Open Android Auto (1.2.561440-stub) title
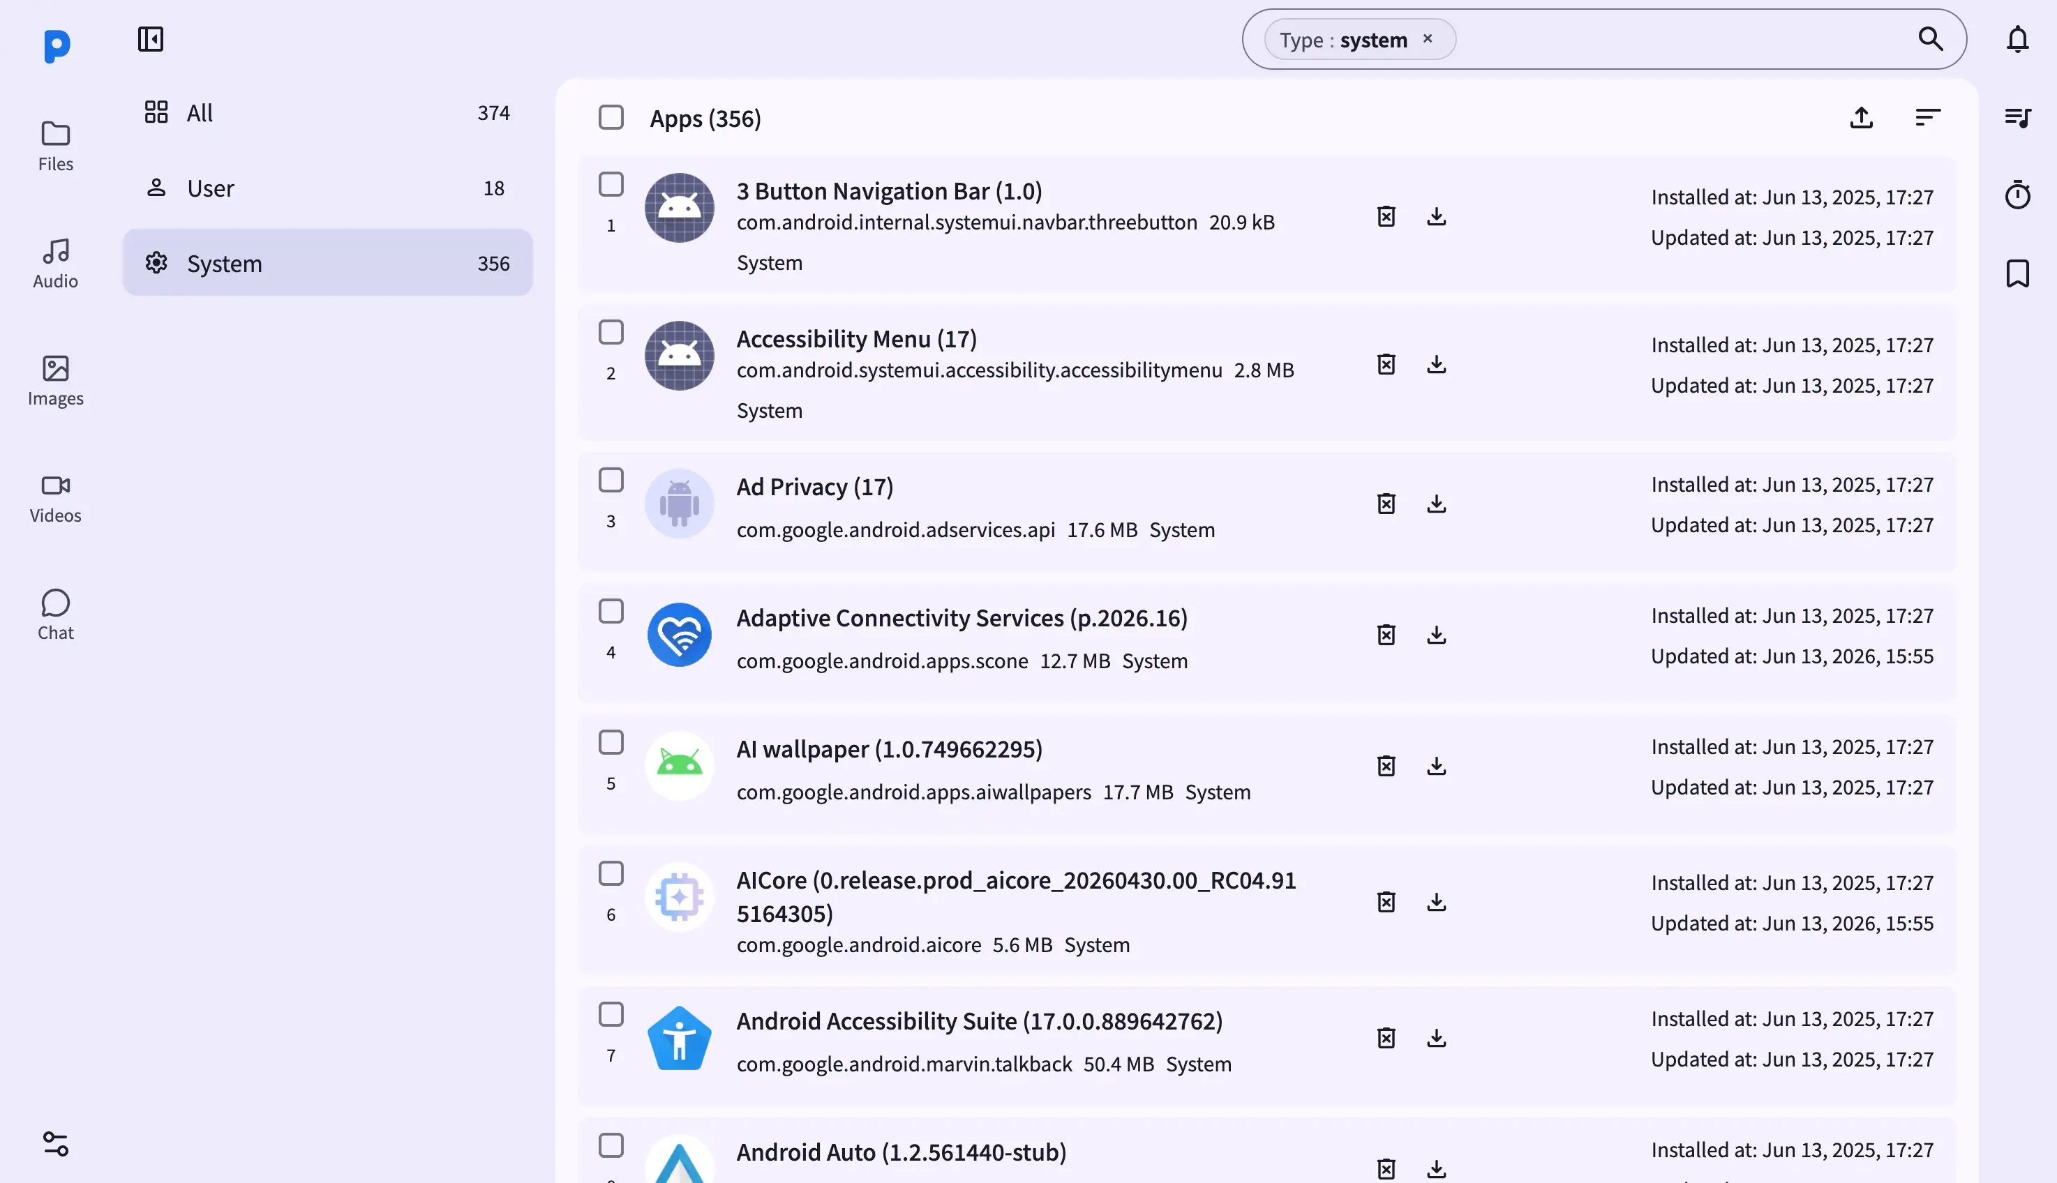2057x1183 pixels. (902, 1152)
